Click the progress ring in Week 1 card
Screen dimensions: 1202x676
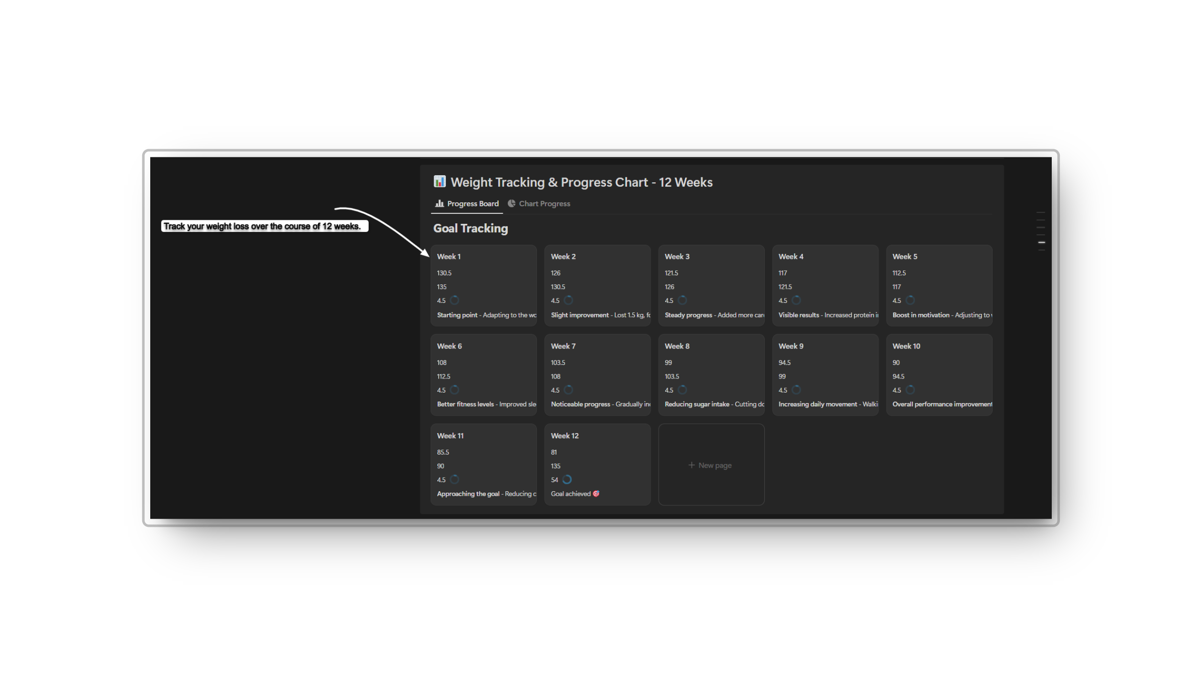coord(454,300)
